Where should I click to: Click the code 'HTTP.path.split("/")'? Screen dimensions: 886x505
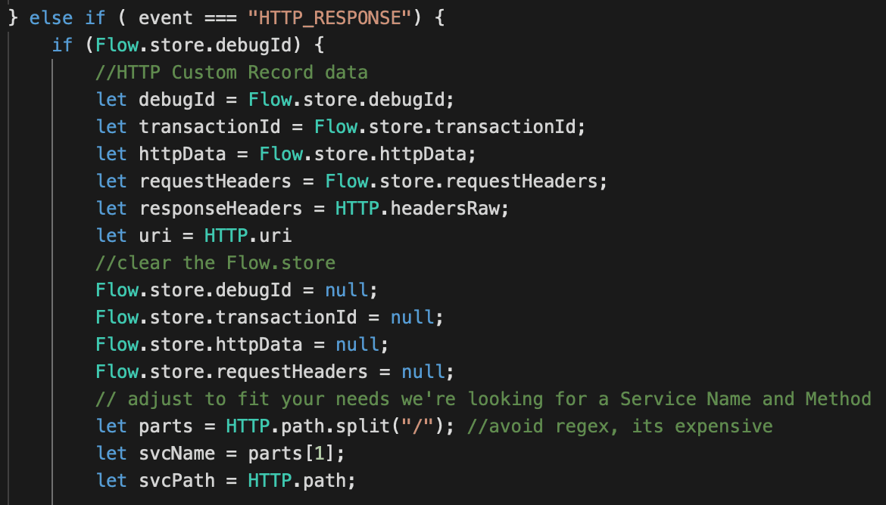pyautogui.click(x=335, y=426)
